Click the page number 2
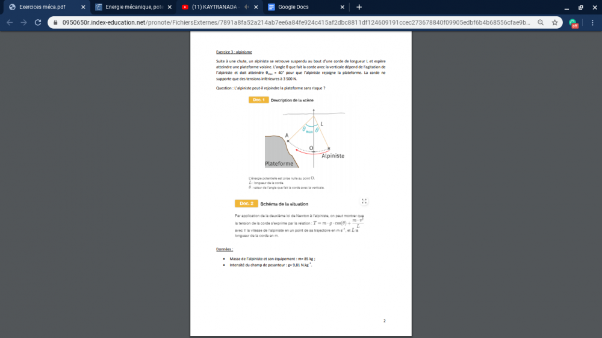602x338 pixels. pos(384,321)
